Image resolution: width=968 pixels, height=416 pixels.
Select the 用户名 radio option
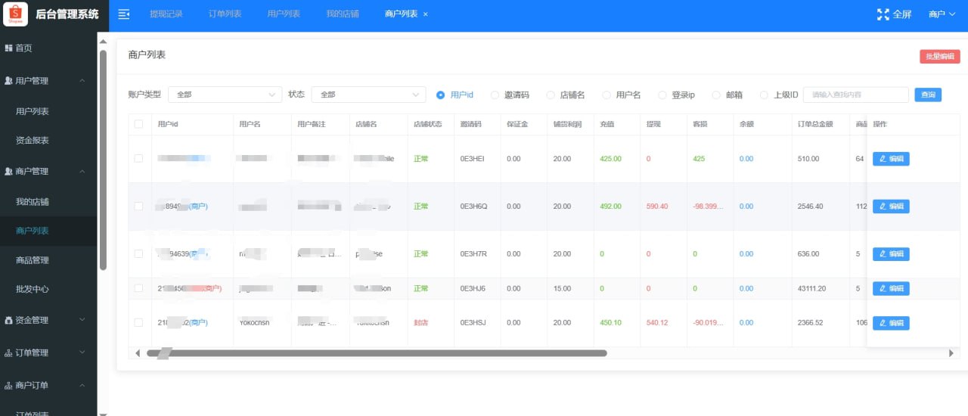tap(607, 95)
